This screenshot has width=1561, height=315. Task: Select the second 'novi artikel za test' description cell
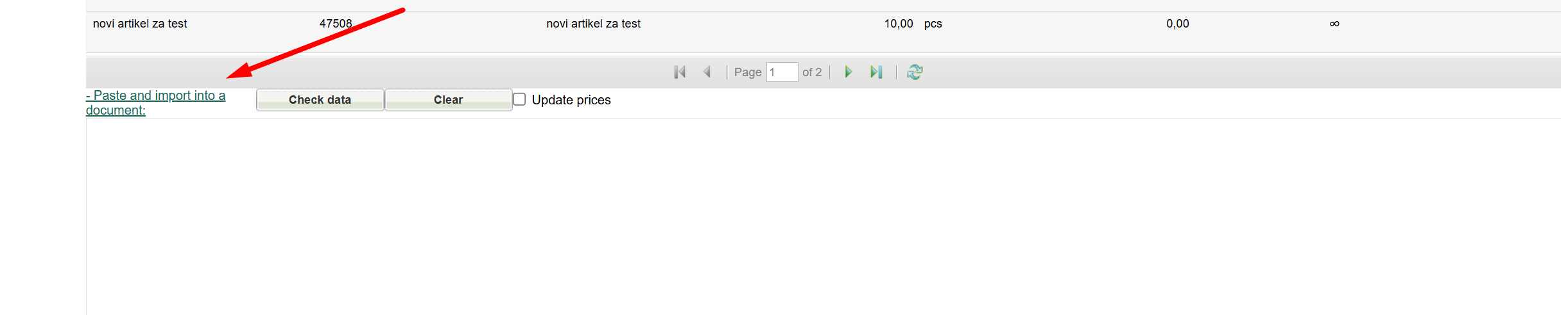point(594,24)
